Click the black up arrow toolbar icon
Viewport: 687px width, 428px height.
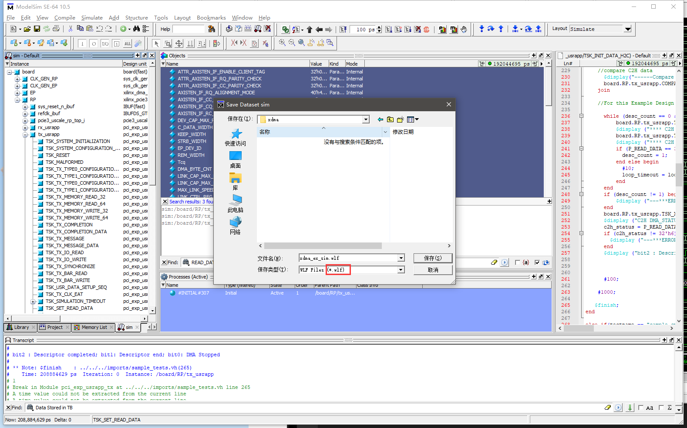click(310, 30)
